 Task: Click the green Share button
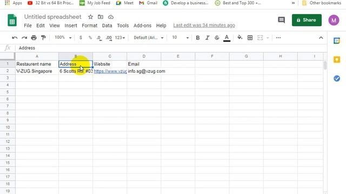coord(307,20)
